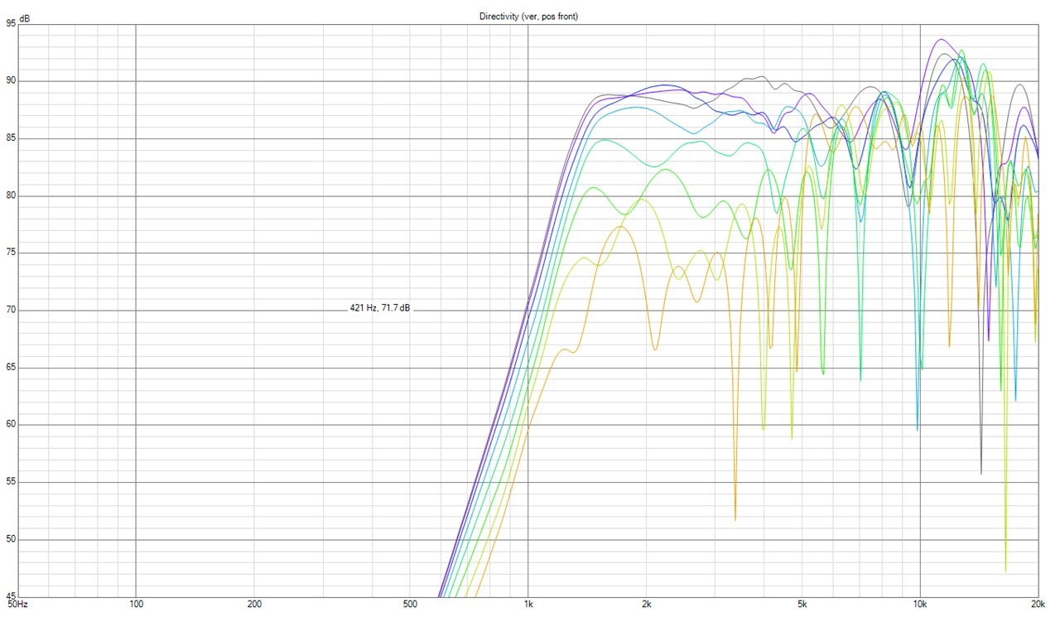Click the '45' dB axis label
The width and height of the screenshot is (1060, 622).
tap(11, 596)
